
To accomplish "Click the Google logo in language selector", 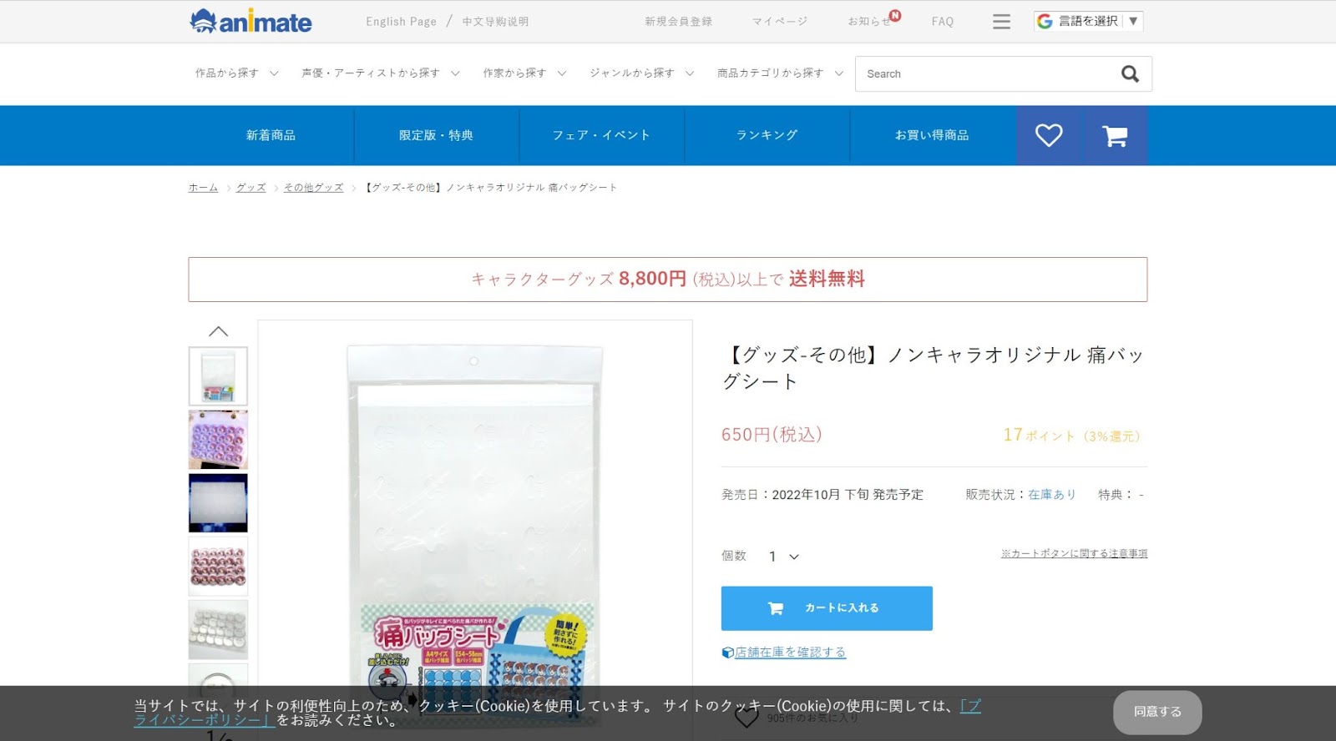I will click(x=1045, y=21).
